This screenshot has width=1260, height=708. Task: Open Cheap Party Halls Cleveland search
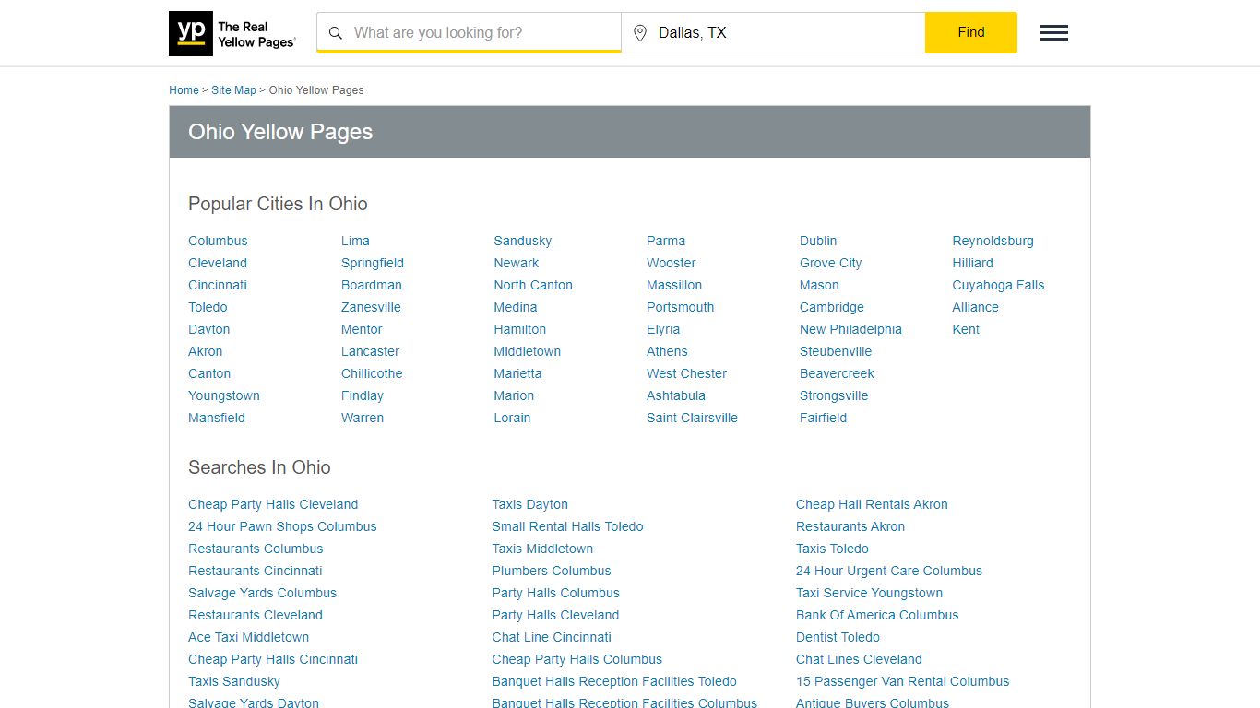273,504
